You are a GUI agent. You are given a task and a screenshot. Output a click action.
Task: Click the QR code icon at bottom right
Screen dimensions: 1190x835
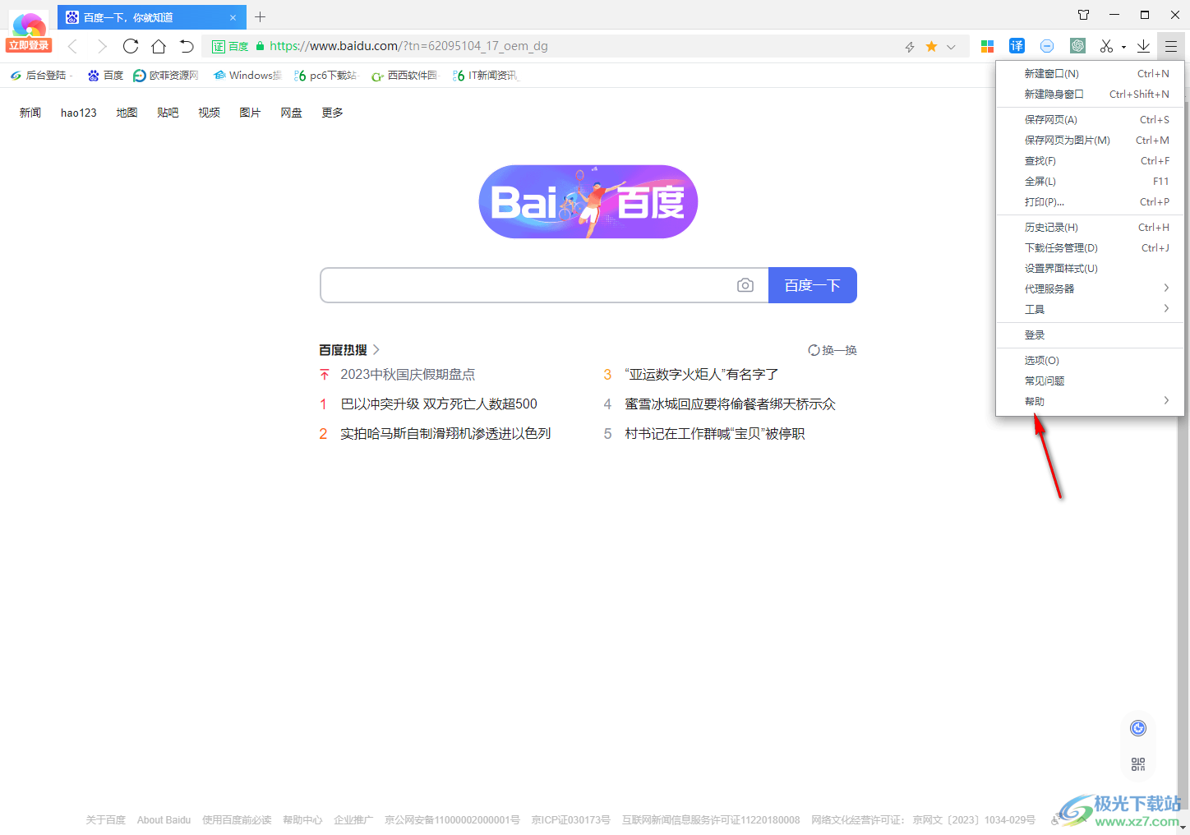pyautogui.click(x=1138, y=764)
